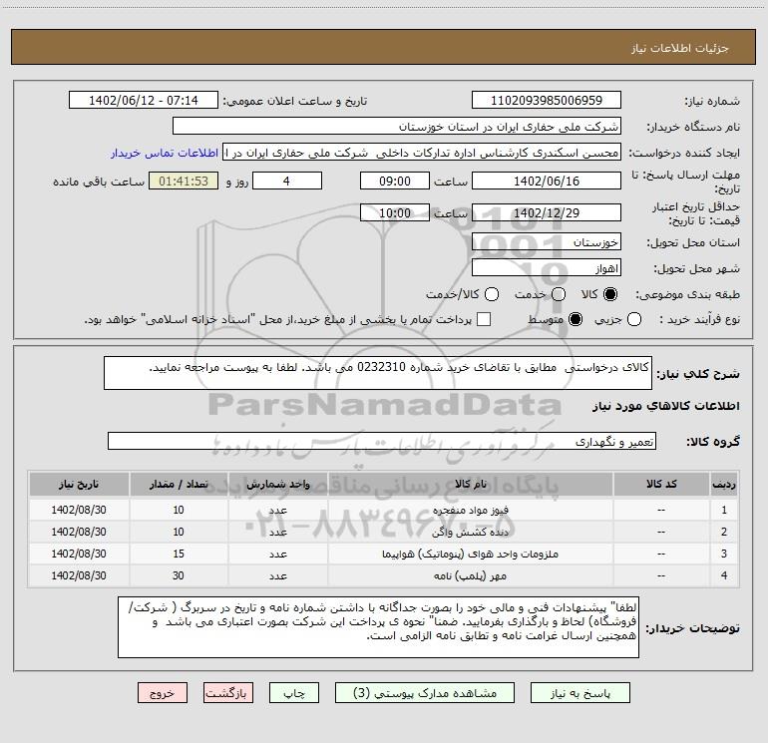Select row item فیوز مواد منفجره
Image resolution: width=768 pixels, height=743 pixels.
pos(470,510)
